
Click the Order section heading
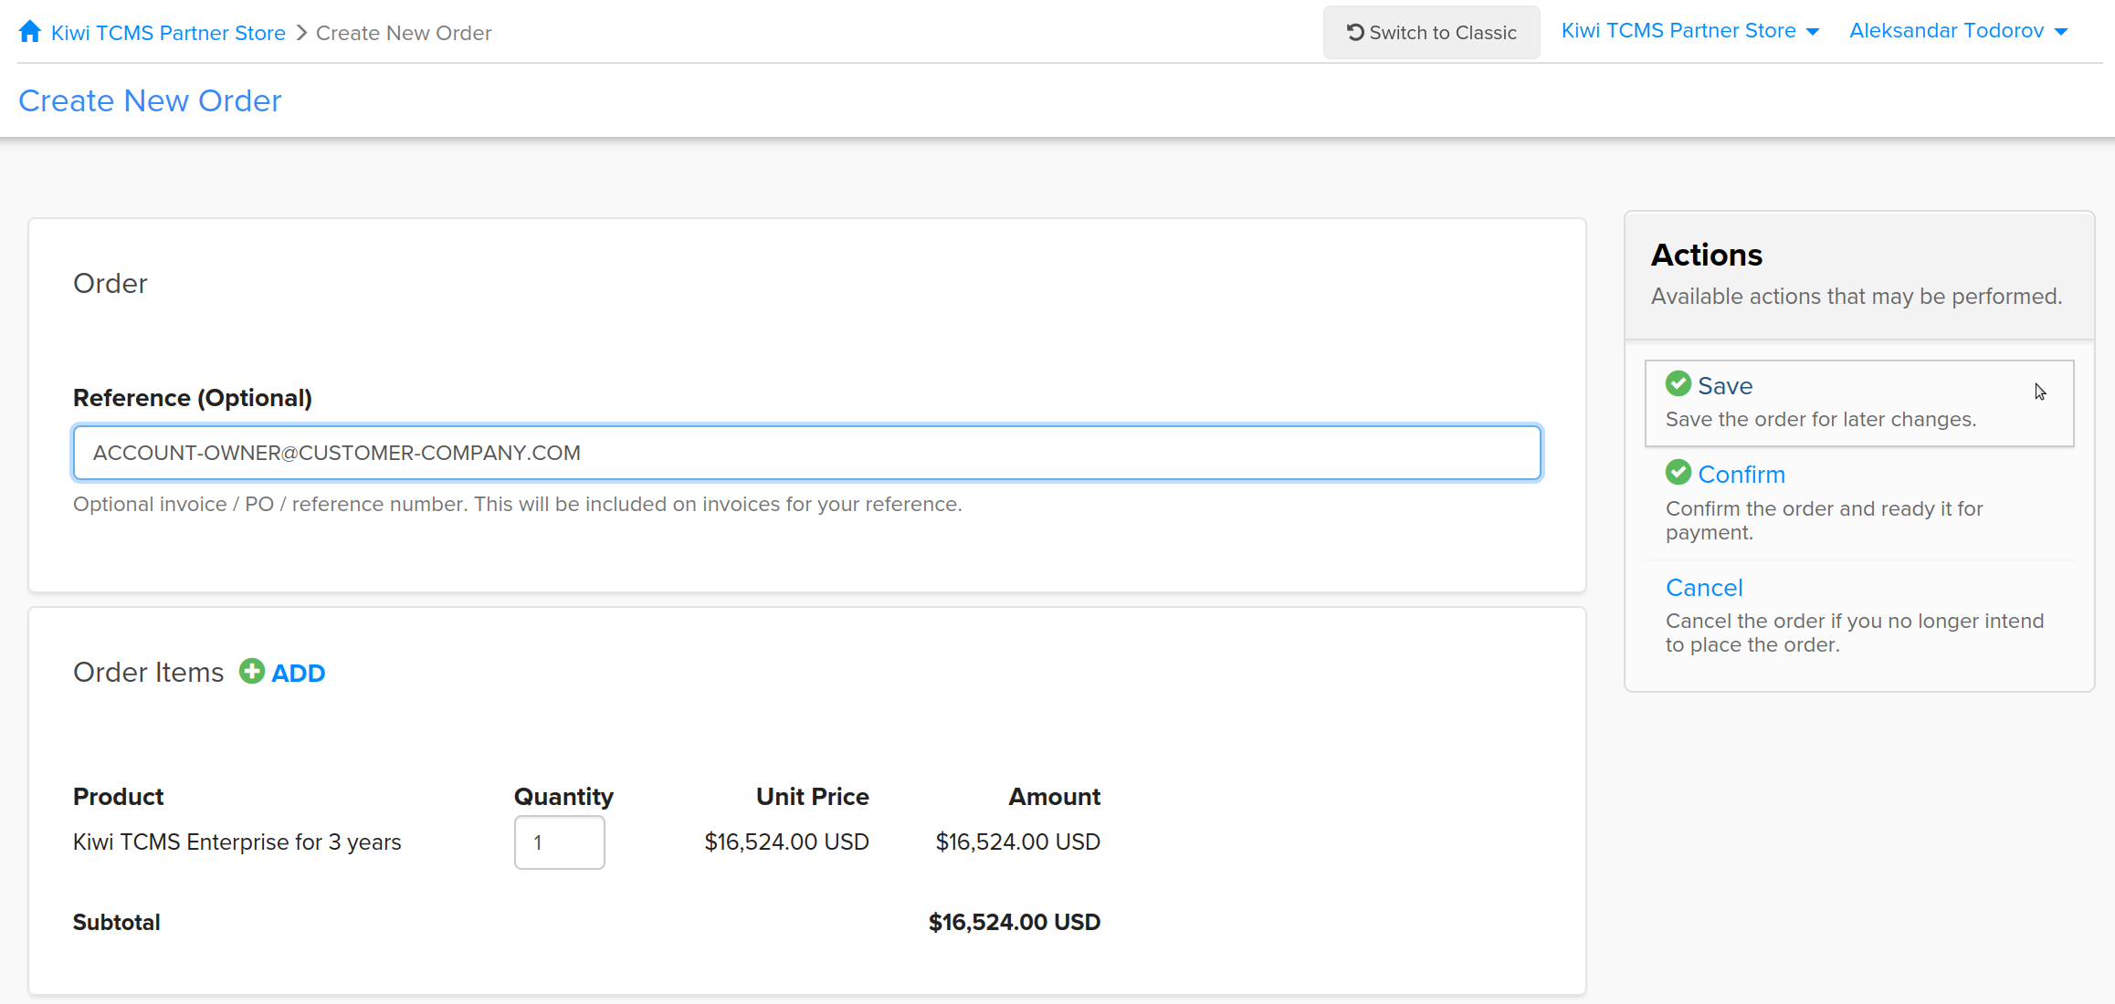(x=110, y=284)
